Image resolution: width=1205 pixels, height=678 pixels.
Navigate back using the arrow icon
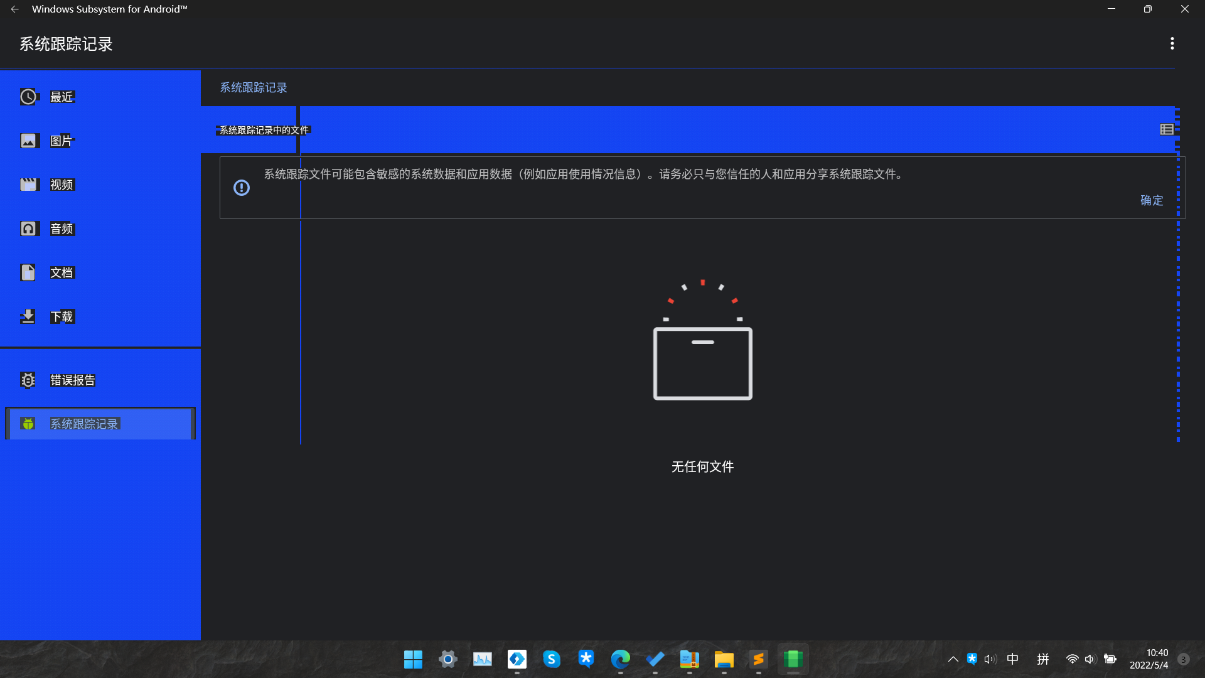[15, 9]
